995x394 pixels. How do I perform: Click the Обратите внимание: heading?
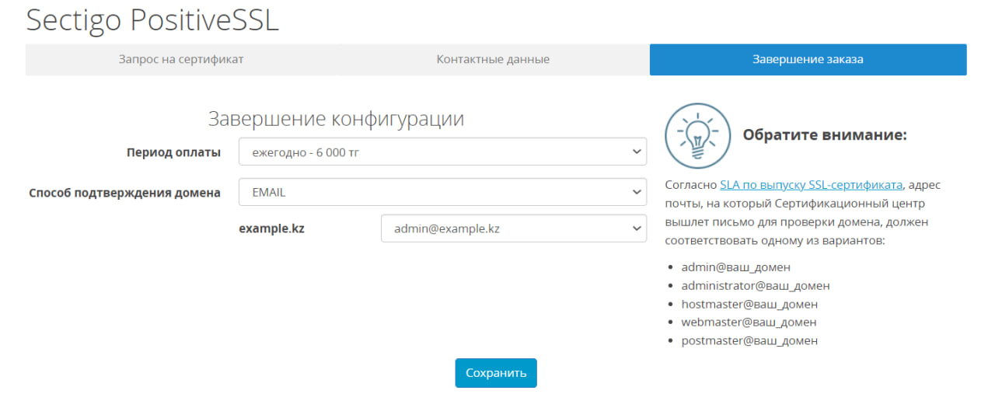pos(825,135)
